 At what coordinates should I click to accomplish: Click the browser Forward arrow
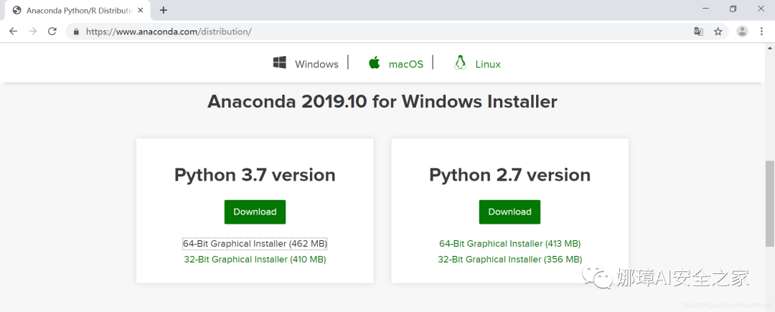pyautogui.click(x=32, y=32)
